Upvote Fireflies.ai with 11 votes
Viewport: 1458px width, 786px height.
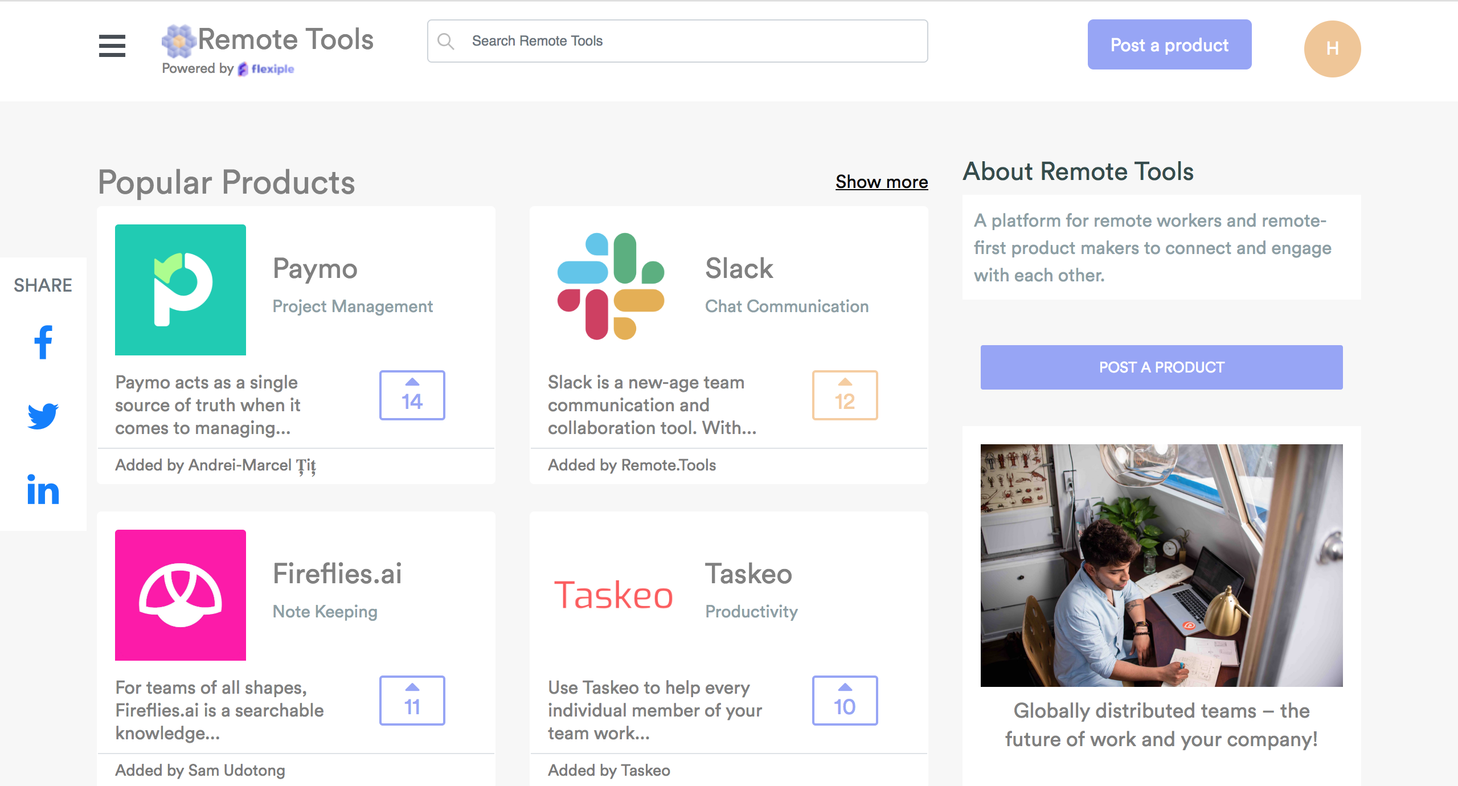412,701
